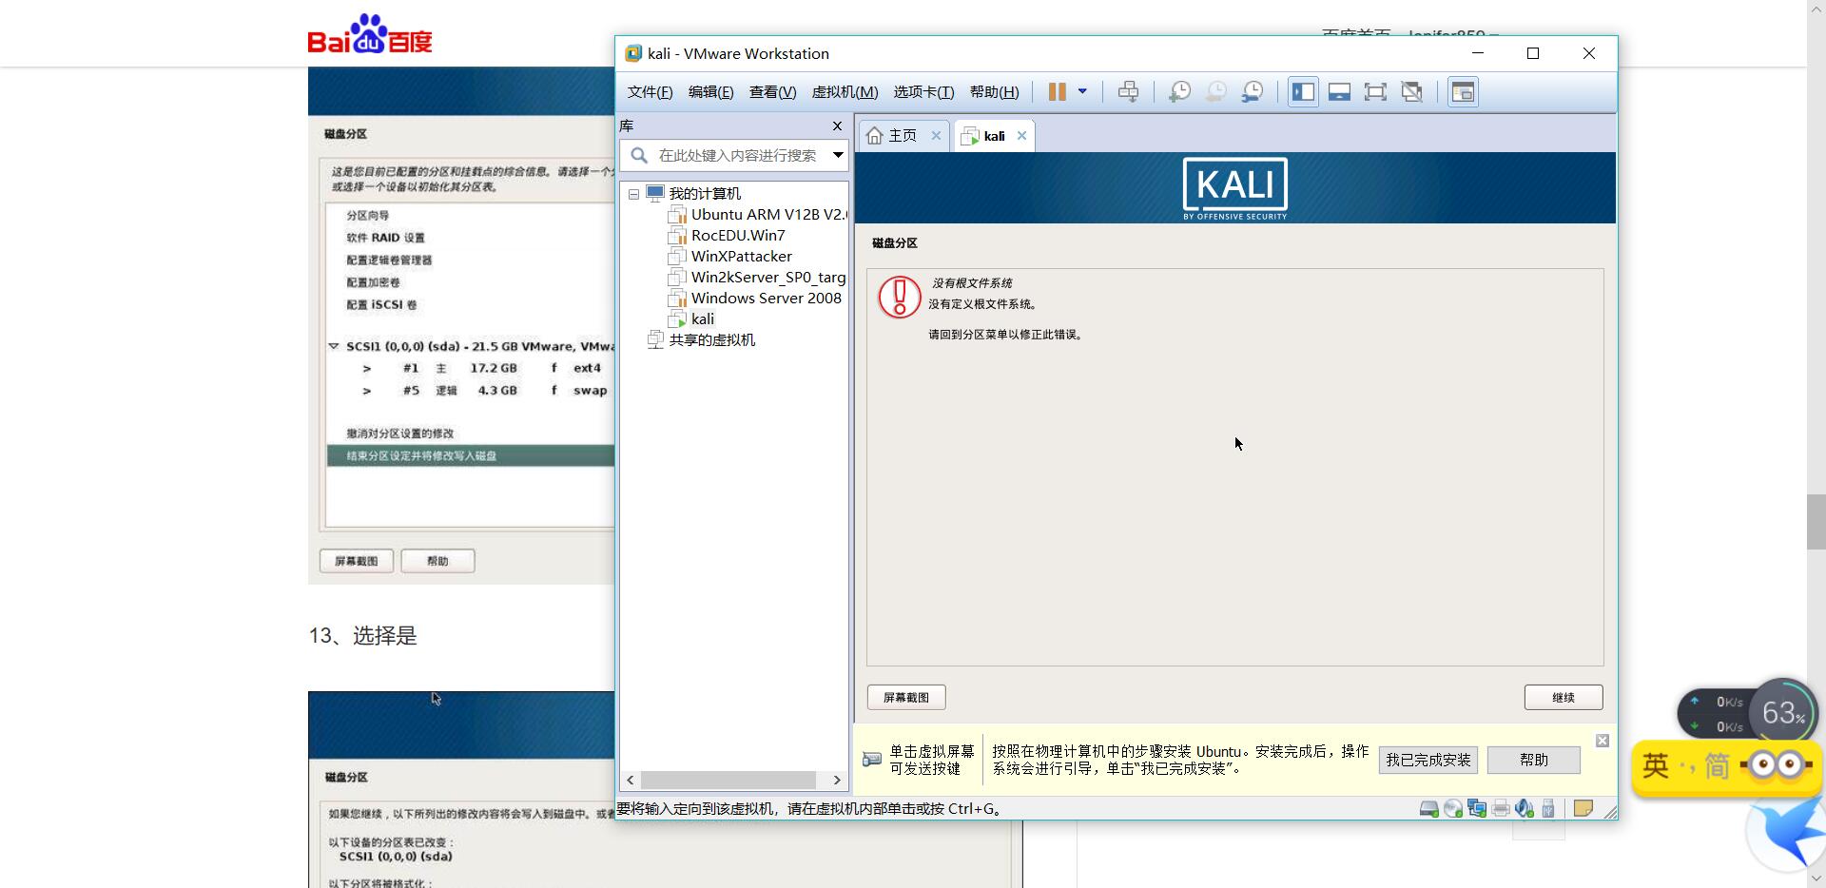Take a snapshot of the VM
Viewport: 1826px width, 888px height.
(1179, 92)
